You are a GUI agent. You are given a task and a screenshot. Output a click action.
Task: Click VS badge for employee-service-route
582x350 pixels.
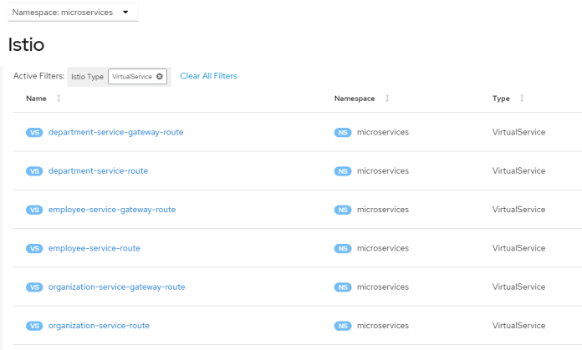tap(34, 248)
